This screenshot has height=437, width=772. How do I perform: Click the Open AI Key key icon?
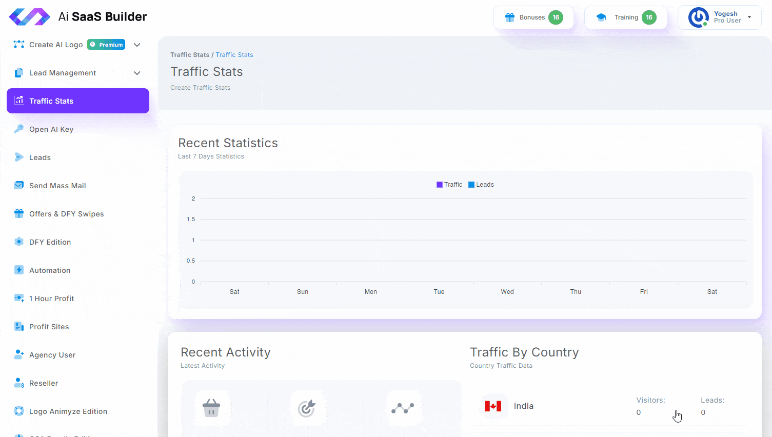click(19, 129)
